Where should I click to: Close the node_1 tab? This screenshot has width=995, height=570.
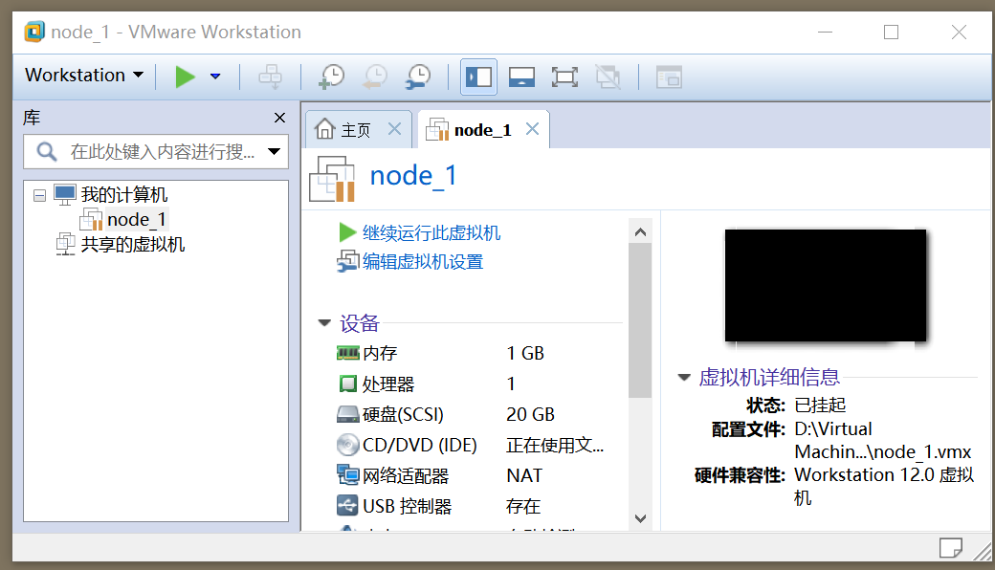point(532,129)
